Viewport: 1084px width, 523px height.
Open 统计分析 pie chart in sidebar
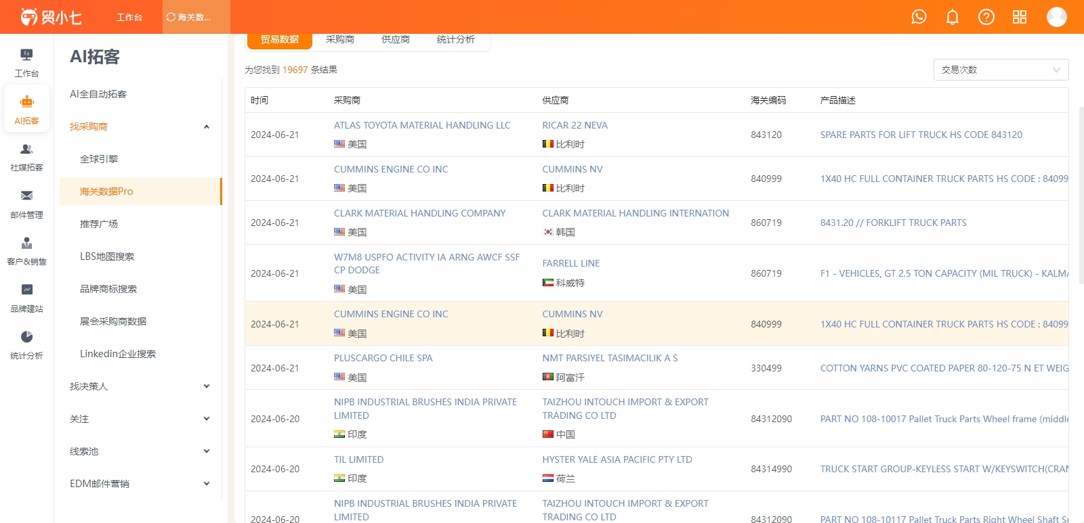pyautogui.click(x=26, y=345)
